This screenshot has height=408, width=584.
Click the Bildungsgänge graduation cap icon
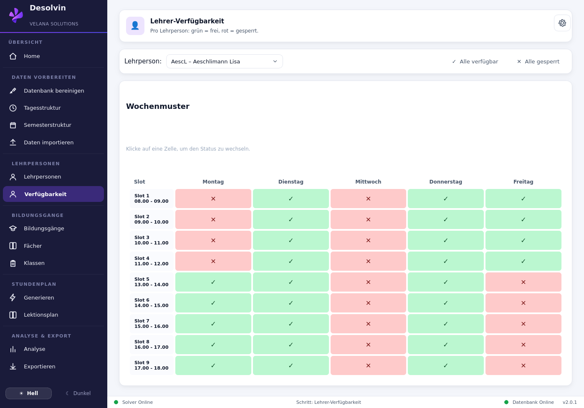click(x=13, y=229)
